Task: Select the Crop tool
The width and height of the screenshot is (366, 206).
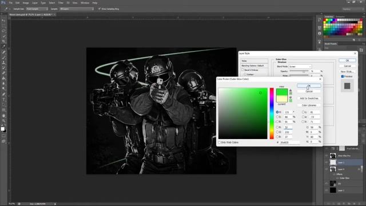Action: [x=3, y=41]
